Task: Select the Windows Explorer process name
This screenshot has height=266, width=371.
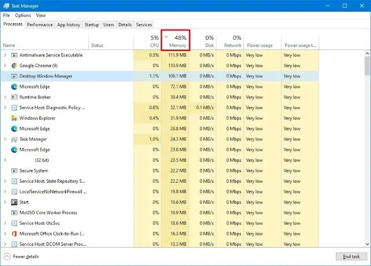Action: point(37,118)
